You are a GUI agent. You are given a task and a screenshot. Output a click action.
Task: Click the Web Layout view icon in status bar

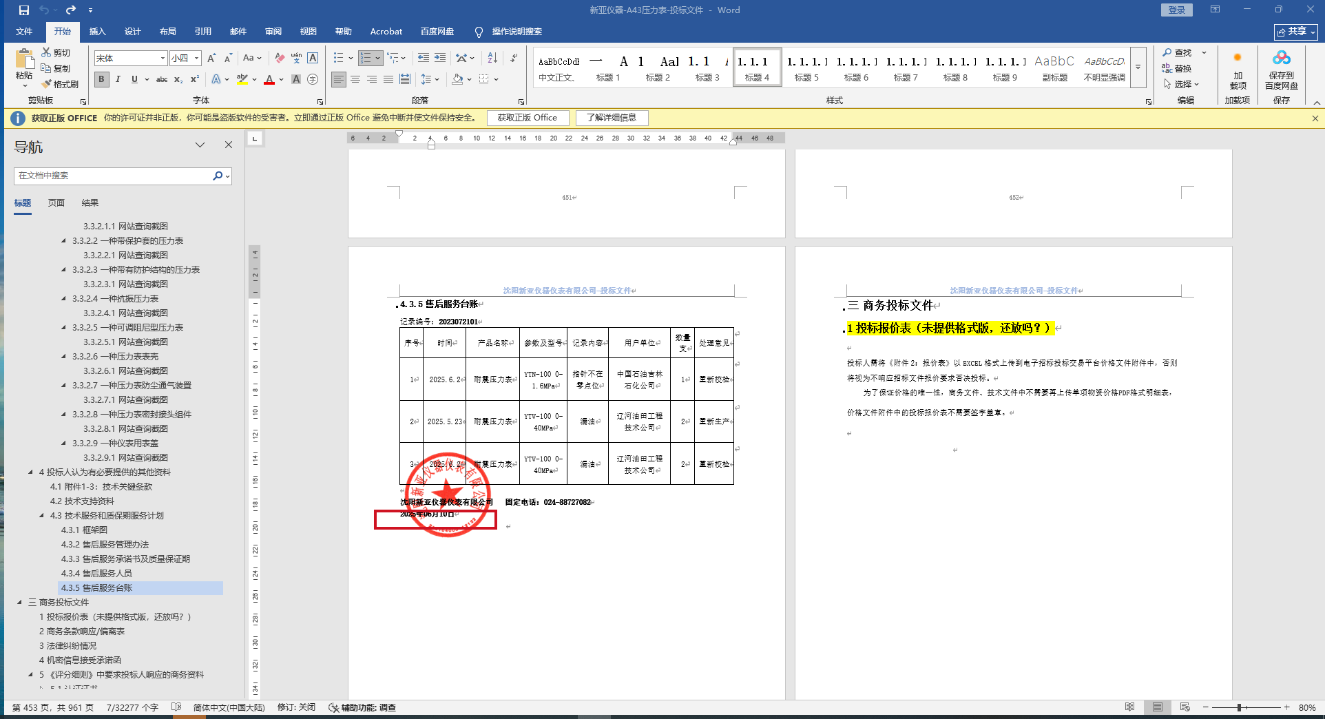click(1185, 707)
